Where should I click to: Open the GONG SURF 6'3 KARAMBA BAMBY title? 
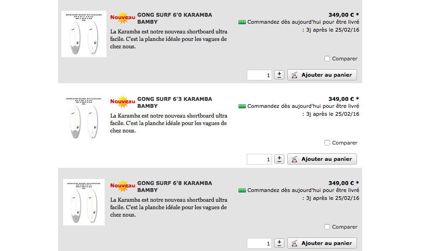(x=174, y=103)
